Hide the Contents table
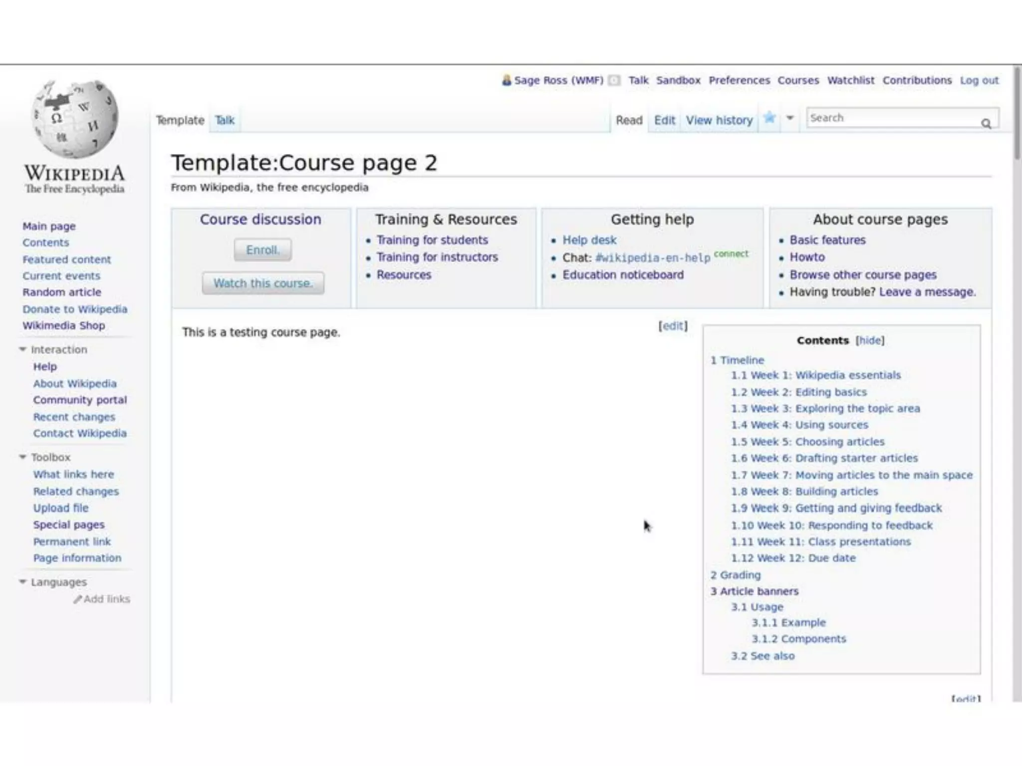Viewport: 1022px width, 766px height. pos(870,341)
